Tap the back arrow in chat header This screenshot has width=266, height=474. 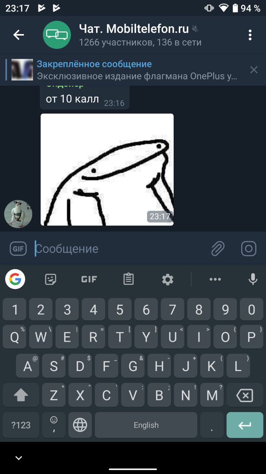tap(18, 35)
